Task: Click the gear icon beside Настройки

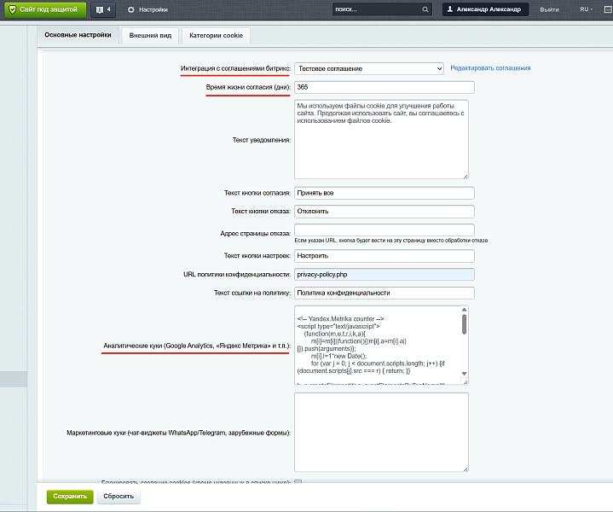Action: coord(131,9)
